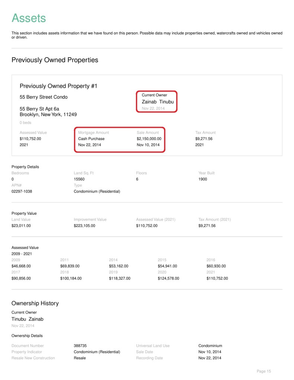Click the 2020 assessed value $124,578.00
The width and height of the screenshot is (294, 380).
[x=168, y=278]
